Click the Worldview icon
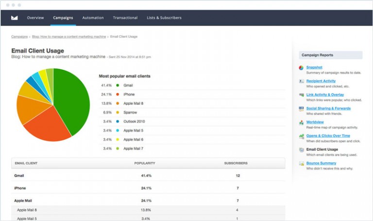373x221 pixels. [x=301, y=123]
